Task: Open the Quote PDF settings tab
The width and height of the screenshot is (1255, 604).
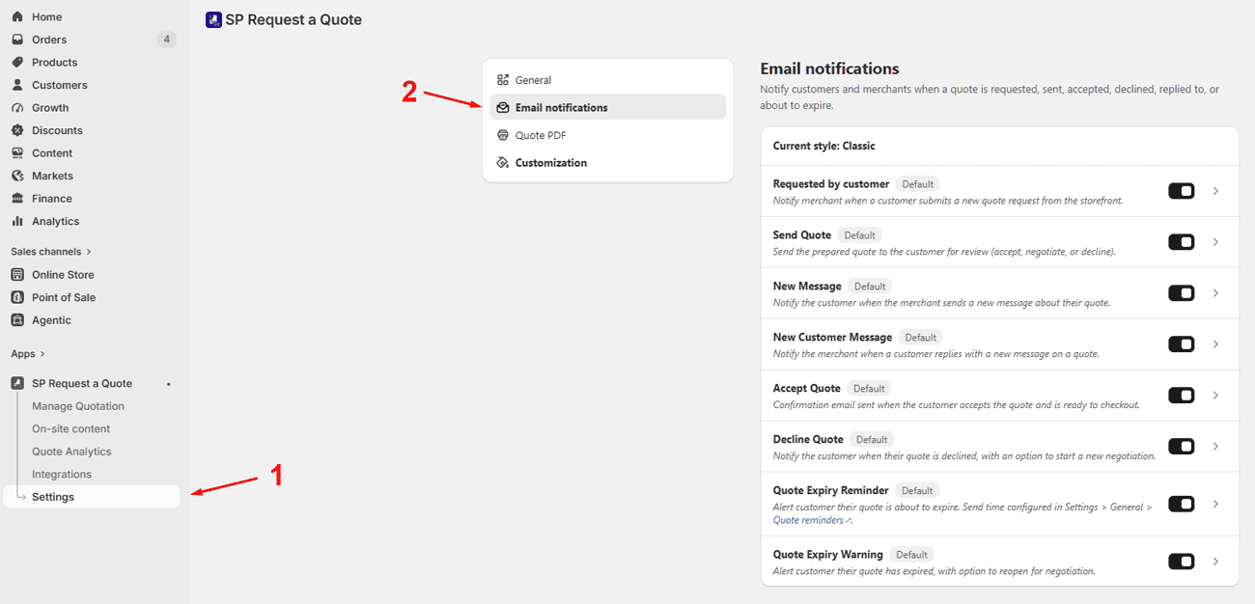Action: [608, 135]
